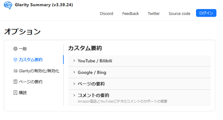Click the Google / Bing panel title
223x120 pixels.
pyautogui.click(x=92, y=72)
